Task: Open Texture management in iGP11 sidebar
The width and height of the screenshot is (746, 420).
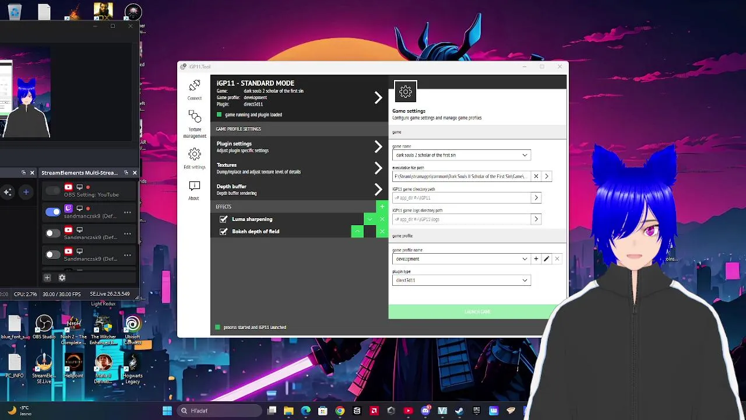Action: click(x=195, y=124)
